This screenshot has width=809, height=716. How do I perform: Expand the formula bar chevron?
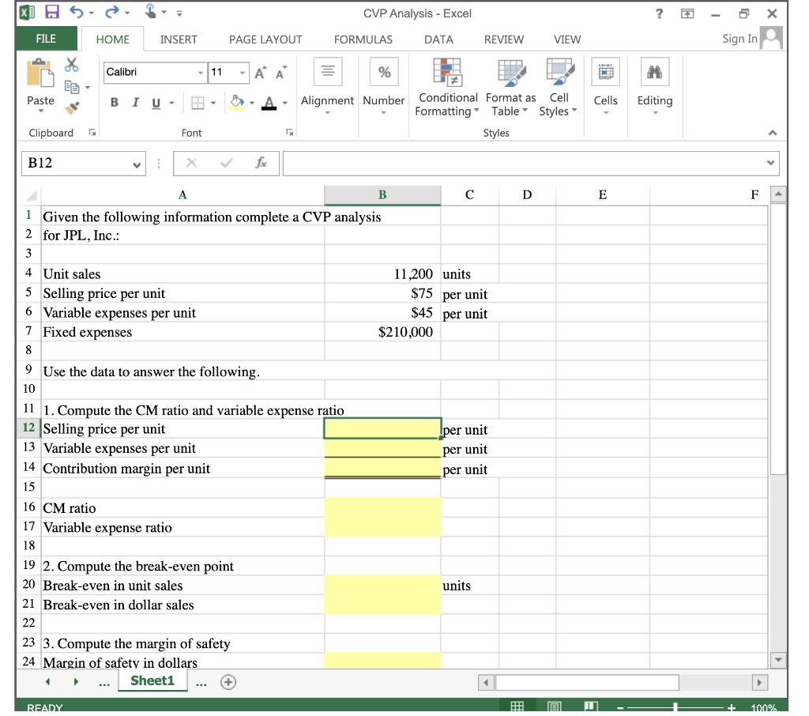tap(770, 163)
